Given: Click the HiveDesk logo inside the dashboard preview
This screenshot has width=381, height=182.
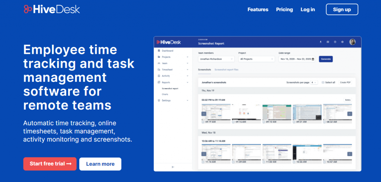Looking at the screenshot, I should coord(169,42).
